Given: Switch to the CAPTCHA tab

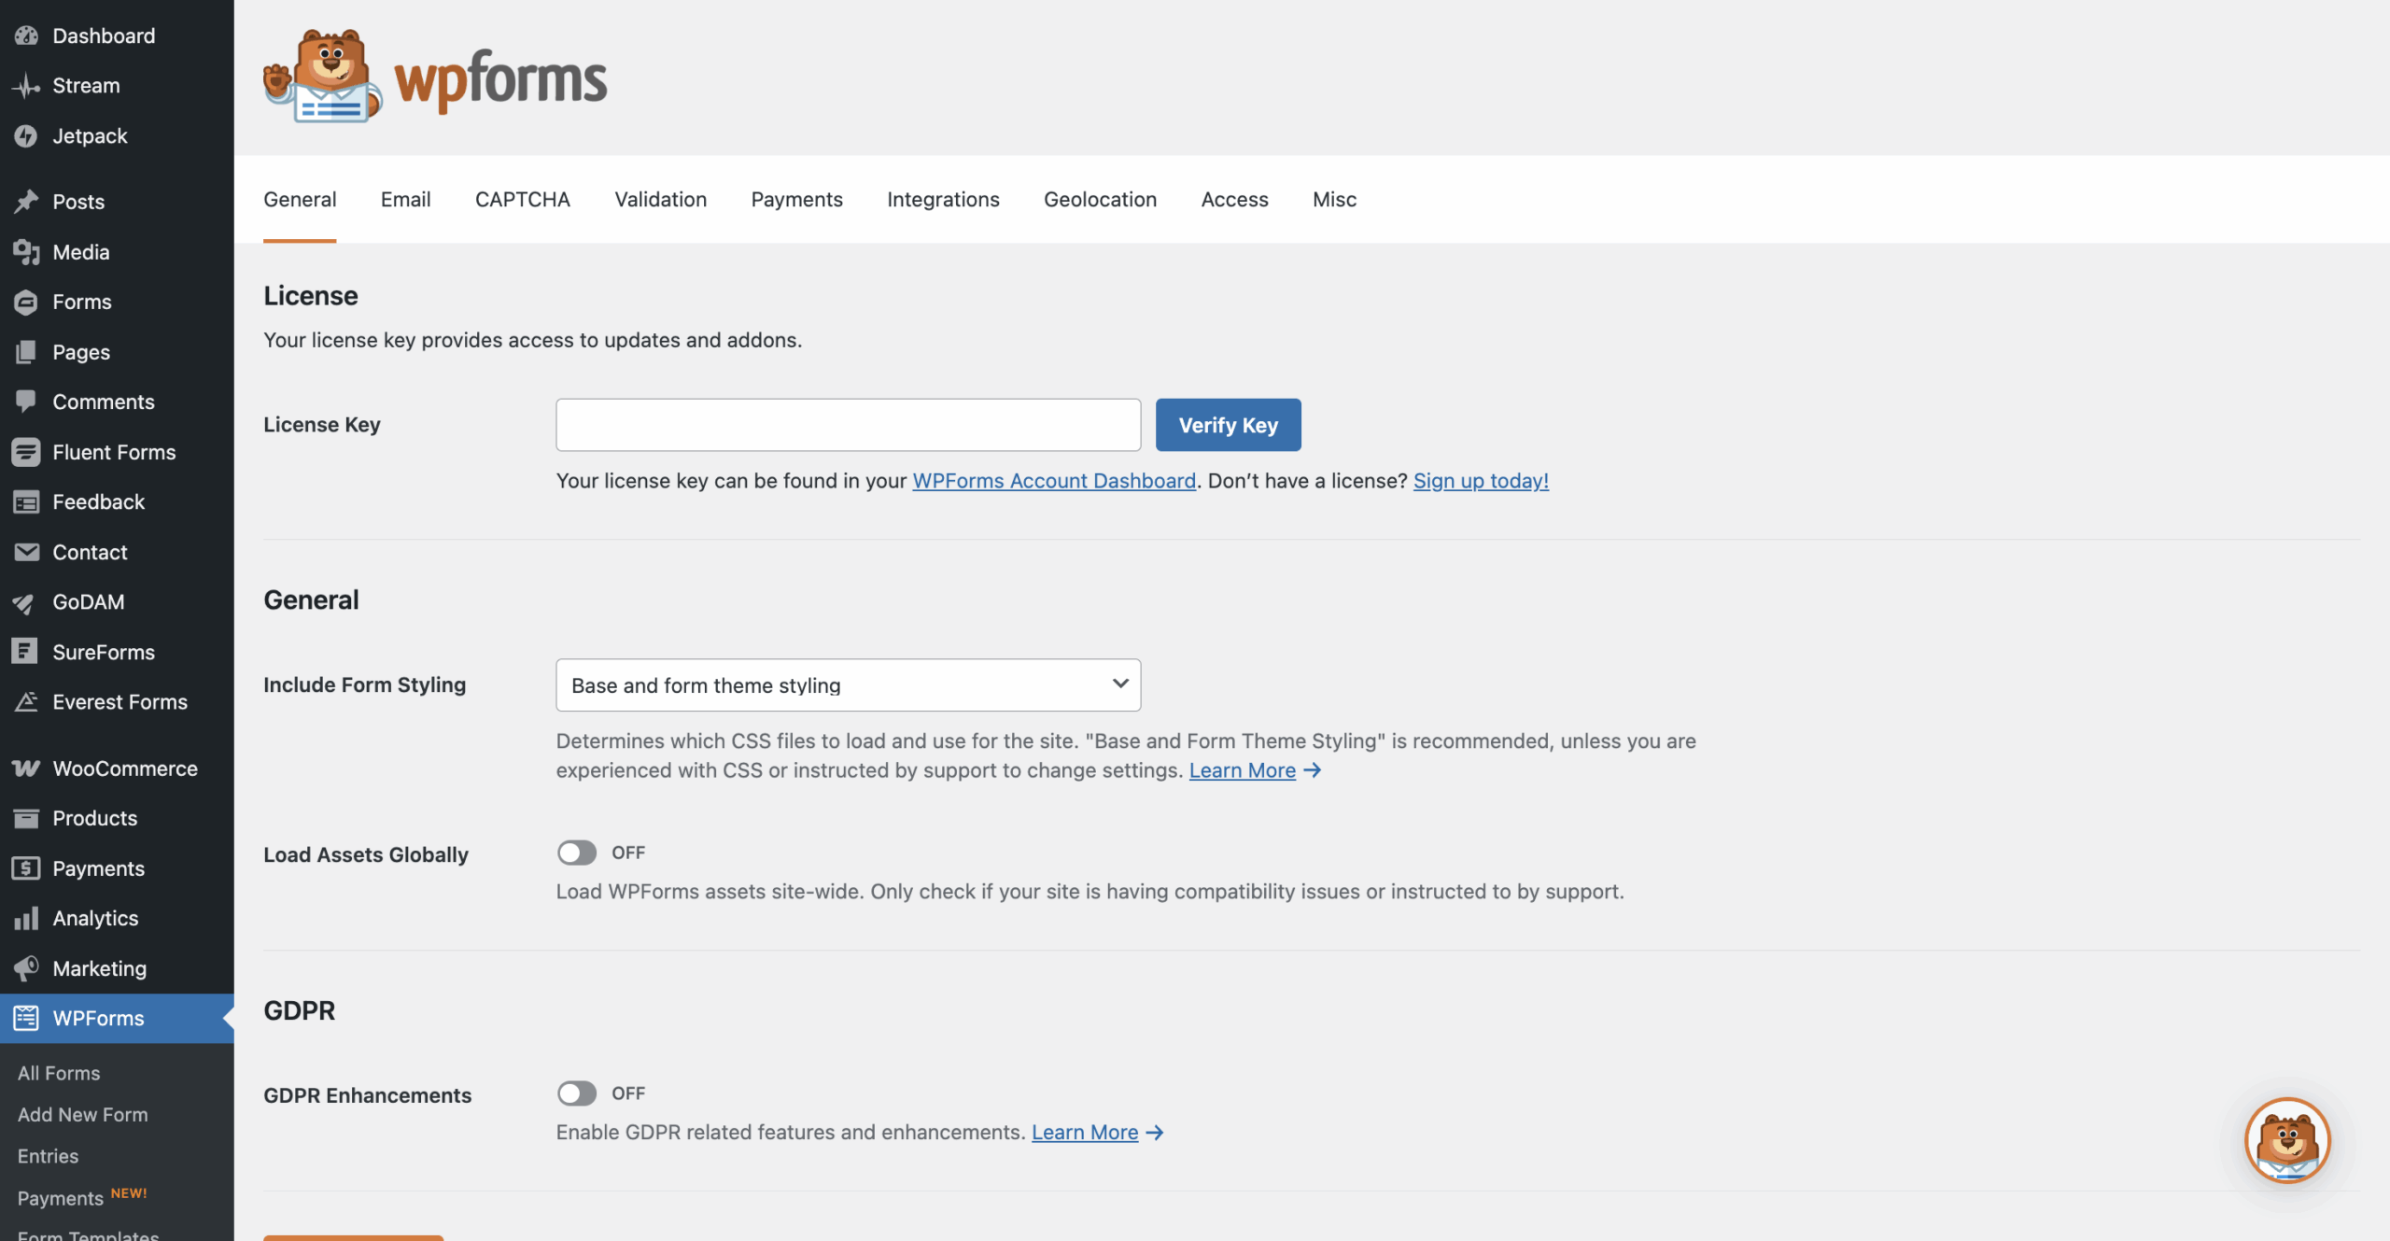Looking at the screenshot, I should [x=522, y=199].
